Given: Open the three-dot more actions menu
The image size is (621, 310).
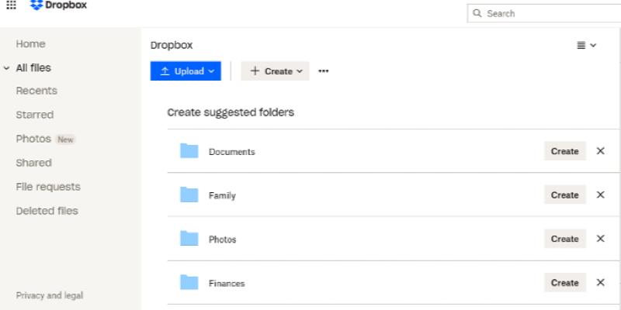Looking at the screenshot, I should click(x=324, y=71).
